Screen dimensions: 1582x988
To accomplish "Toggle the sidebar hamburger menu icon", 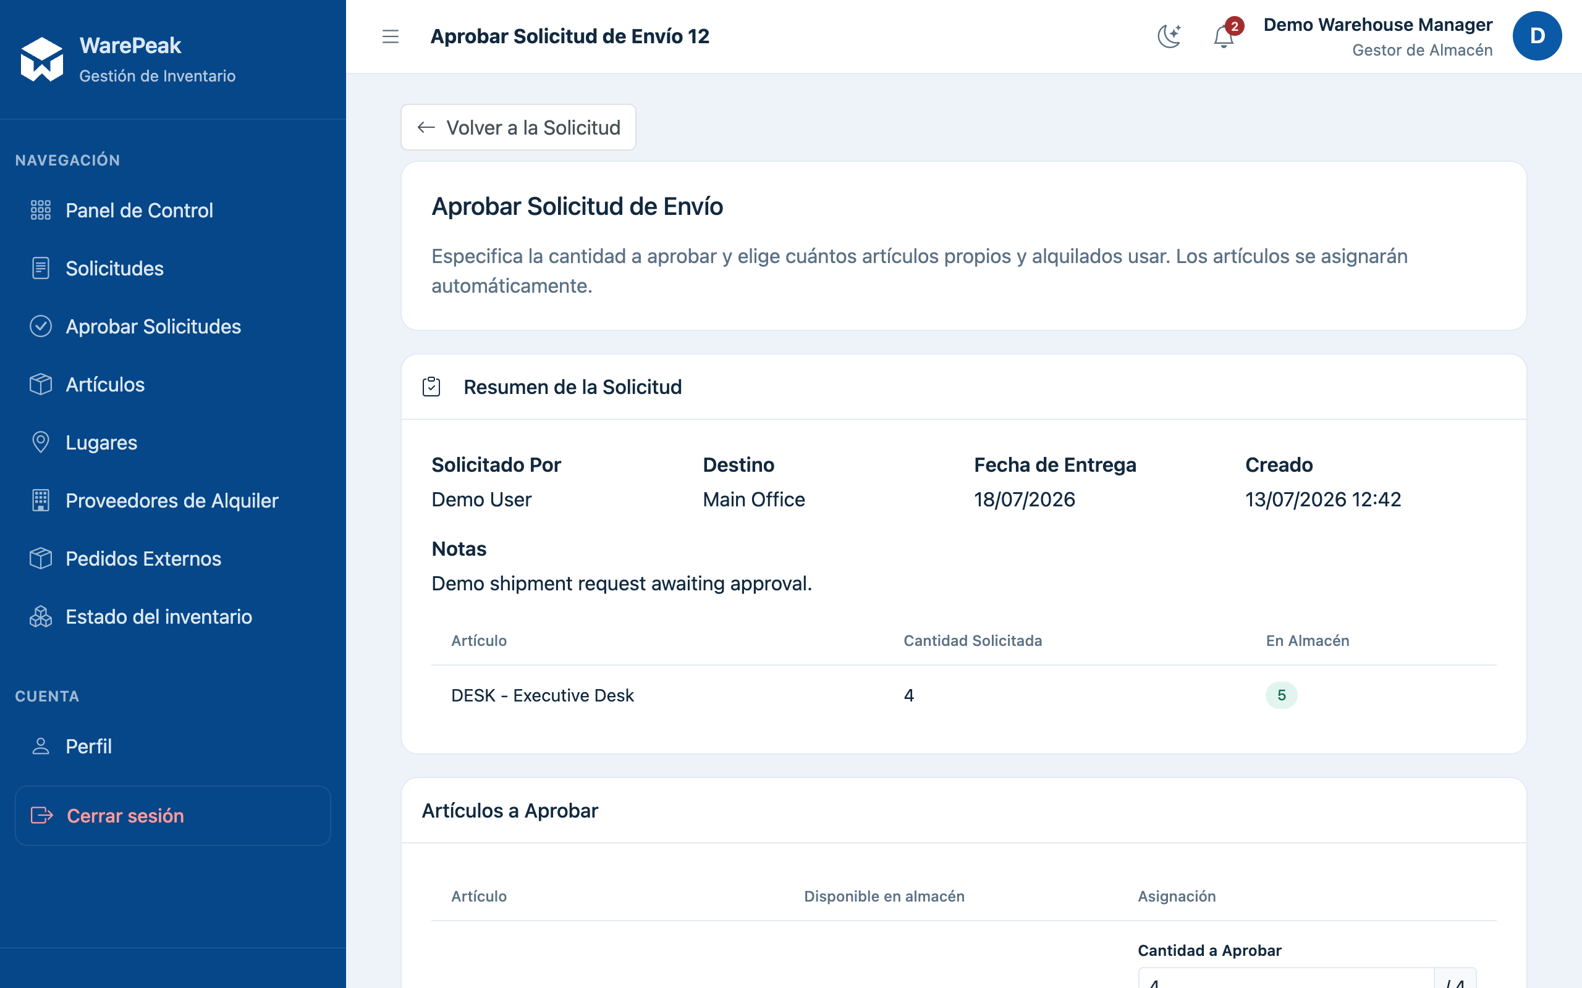I will pos(391,36).
